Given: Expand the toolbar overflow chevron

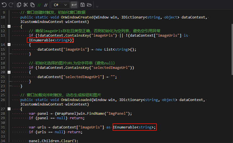Looking at the screenshot, I should pos(97,6).
